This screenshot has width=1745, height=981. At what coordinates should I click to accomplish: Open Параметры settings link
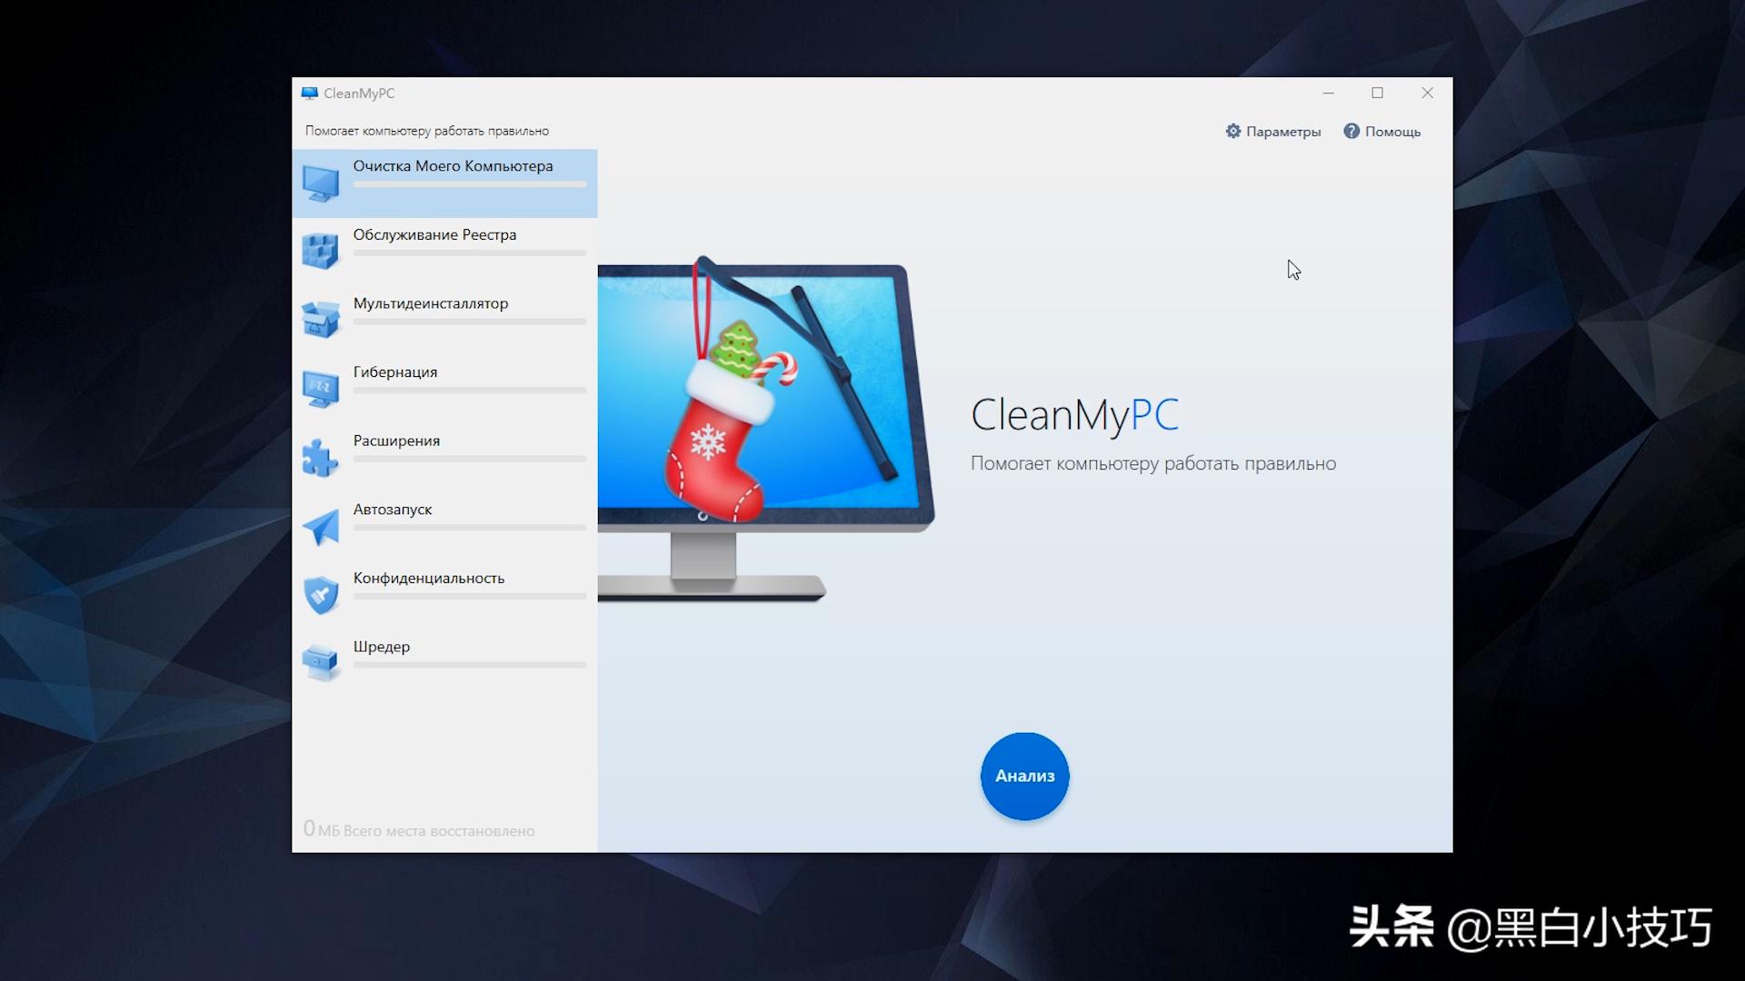(1273, 132)
